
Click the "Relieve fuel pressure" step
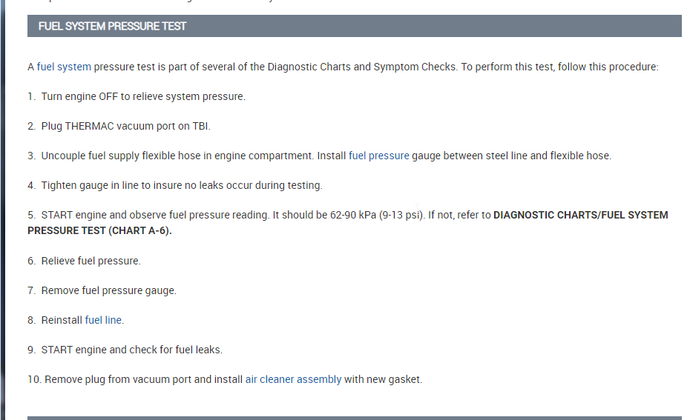pos(91,261)
